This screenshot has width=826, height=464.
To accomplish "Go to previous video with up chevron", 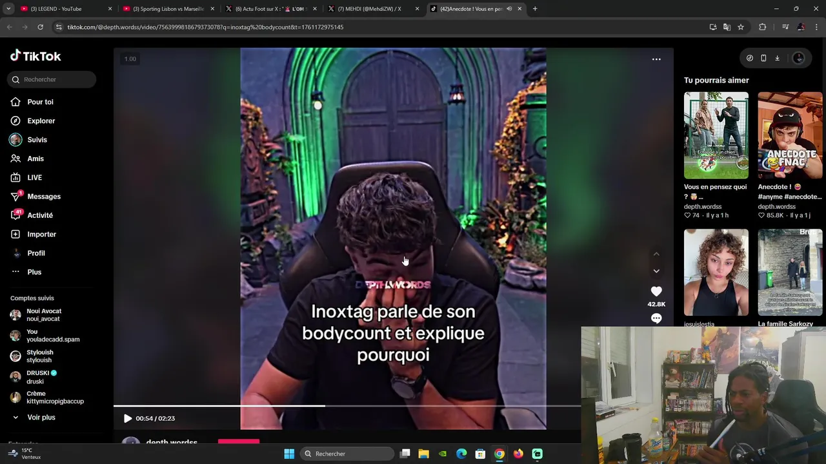I will point(656,254).
